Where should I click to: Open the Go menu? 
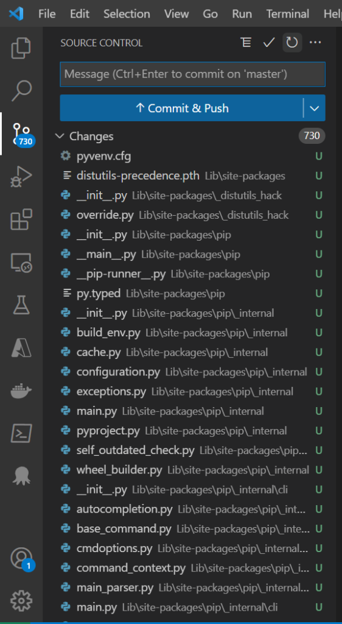(210, 14)
